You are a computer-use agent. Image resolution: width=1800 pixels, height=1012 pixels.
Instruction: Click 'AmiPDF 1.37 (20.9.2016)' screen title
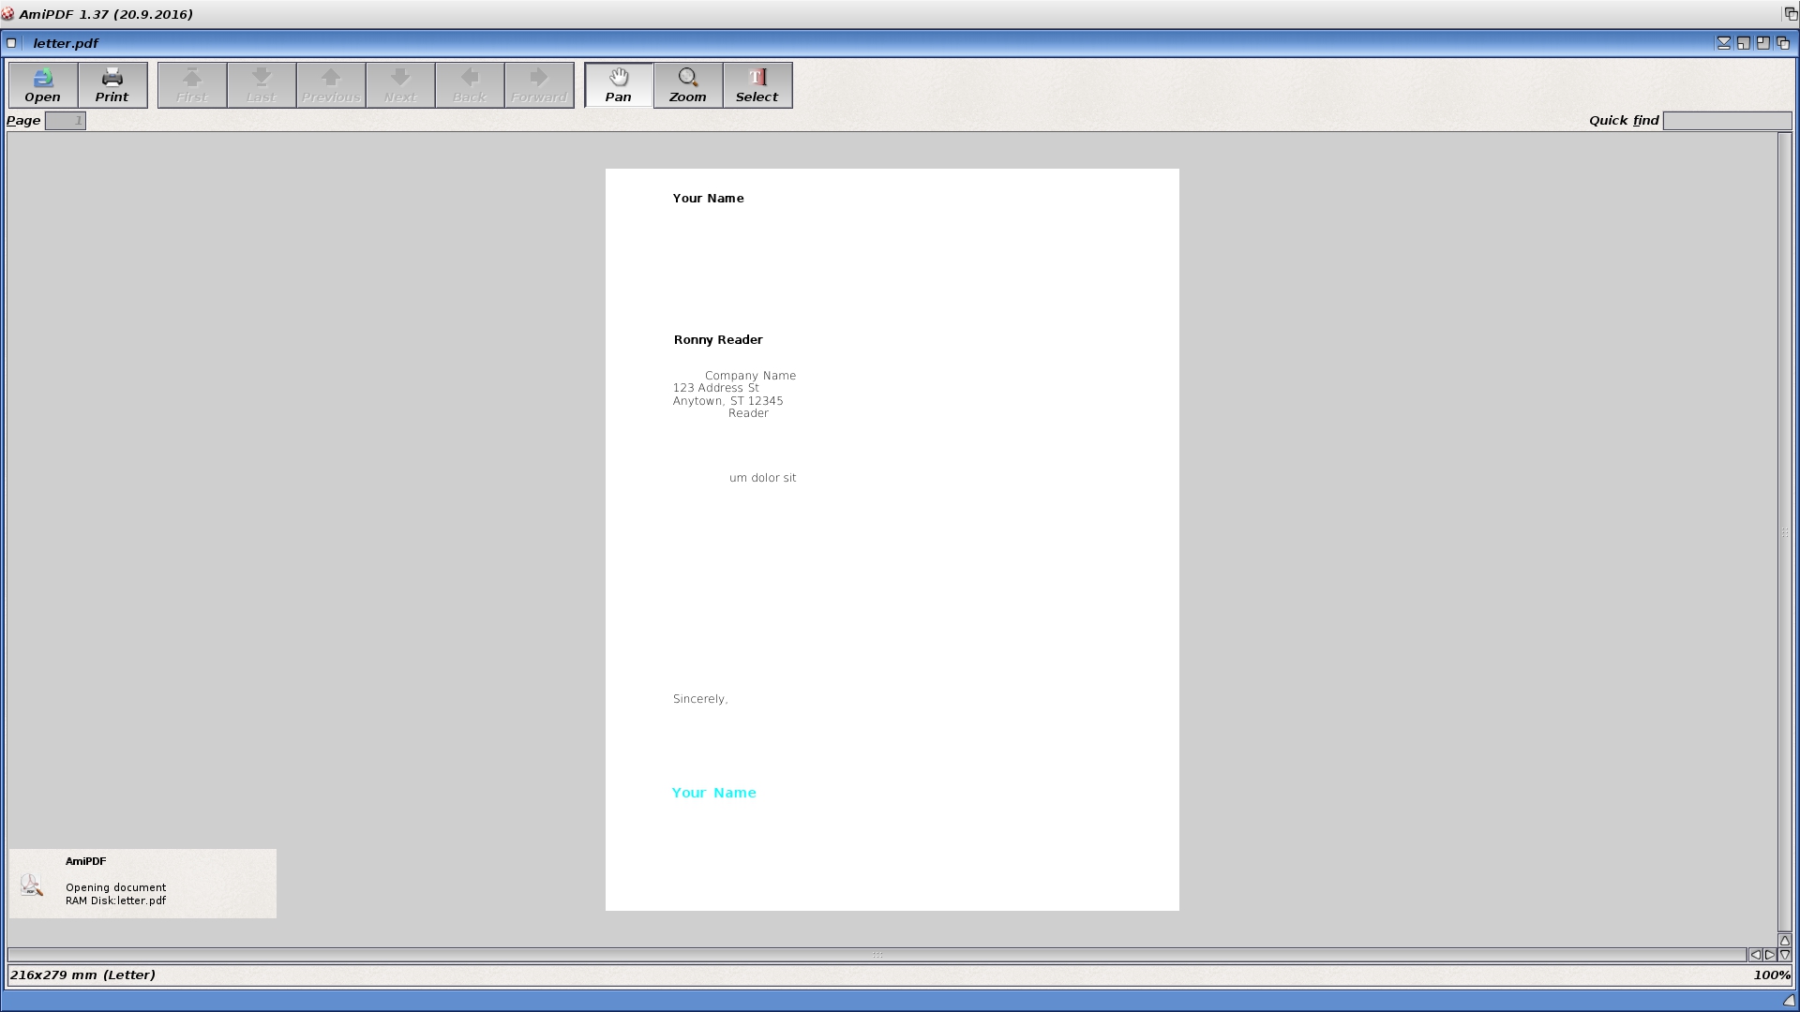pos(106,14)
